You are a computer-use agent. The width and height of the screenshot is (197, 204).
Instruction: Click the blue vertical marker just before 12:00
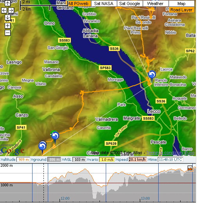click(48, 183)
